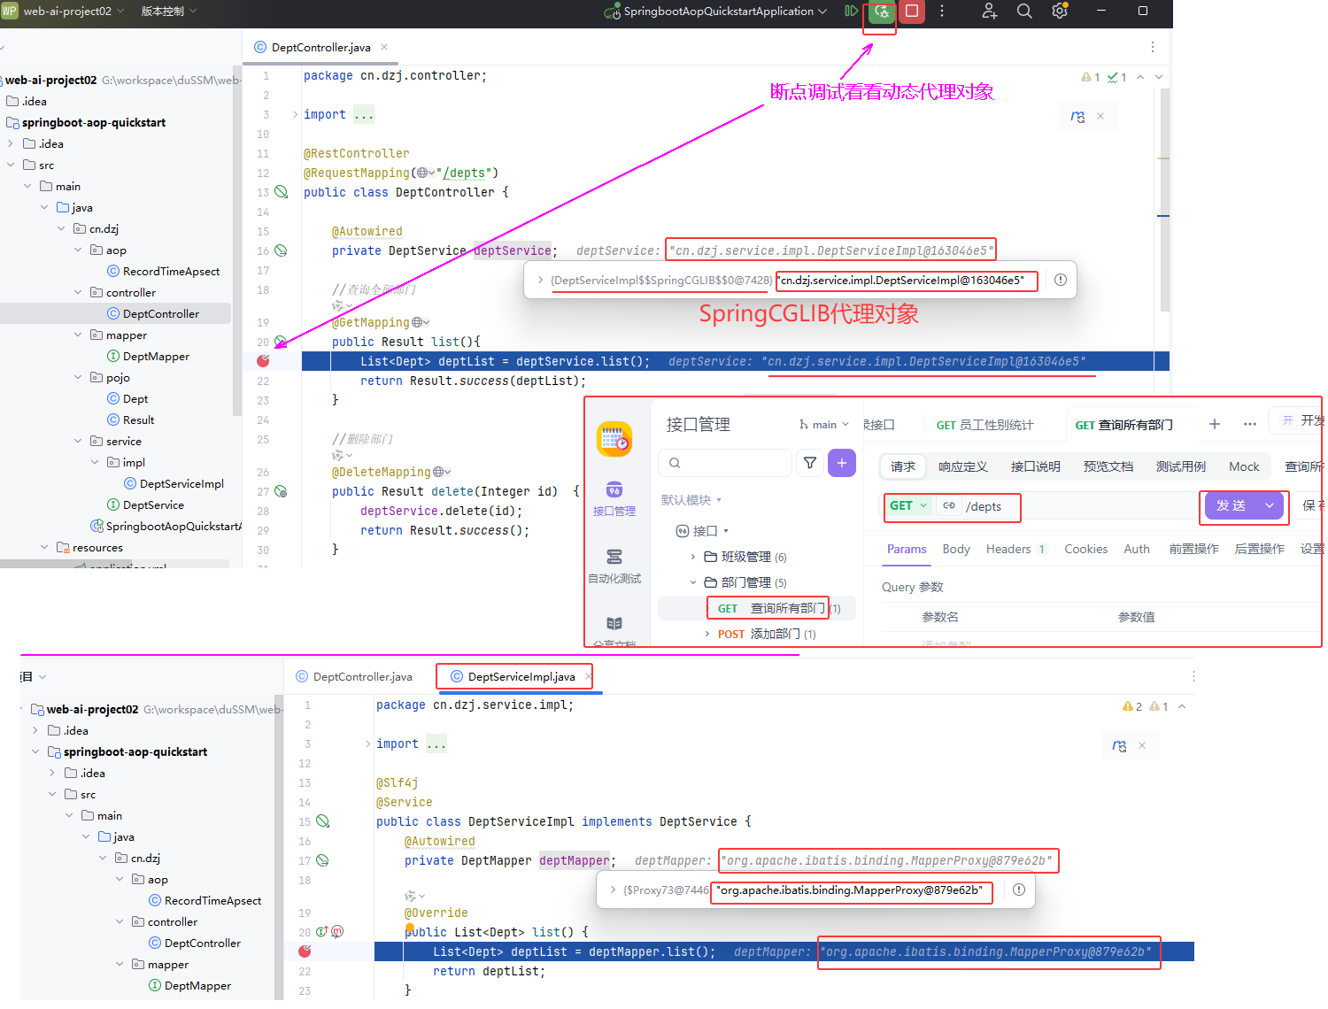Expand the 班级管理 folder

click(x=693, y=557)
